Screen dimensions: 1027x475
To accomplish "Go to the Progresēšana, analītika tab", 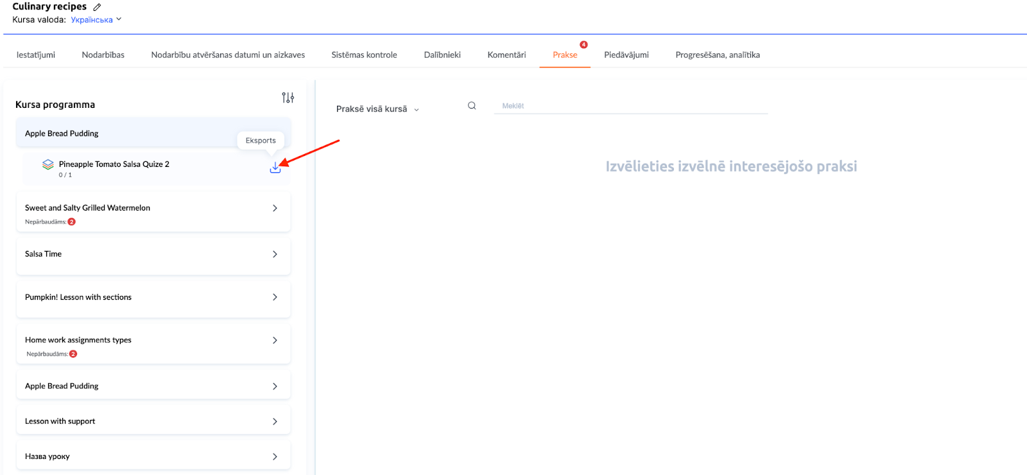I will 717,55.
